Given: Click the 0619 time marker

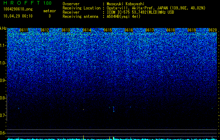Looking at the screenshot, I should (x=192, y=30).
